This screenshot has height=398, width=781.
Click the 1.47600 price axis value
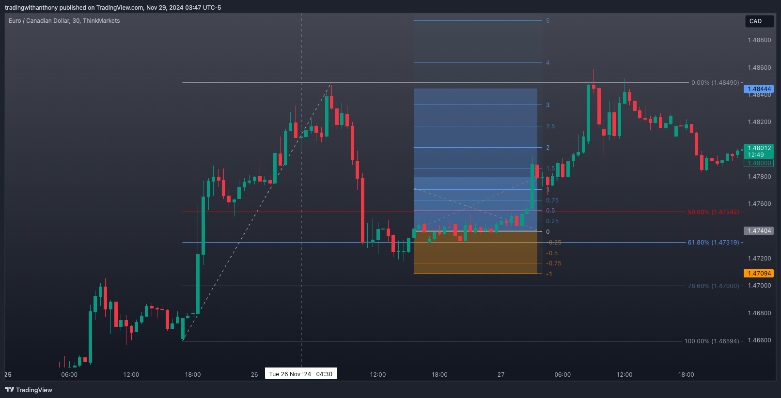[759, 204]
